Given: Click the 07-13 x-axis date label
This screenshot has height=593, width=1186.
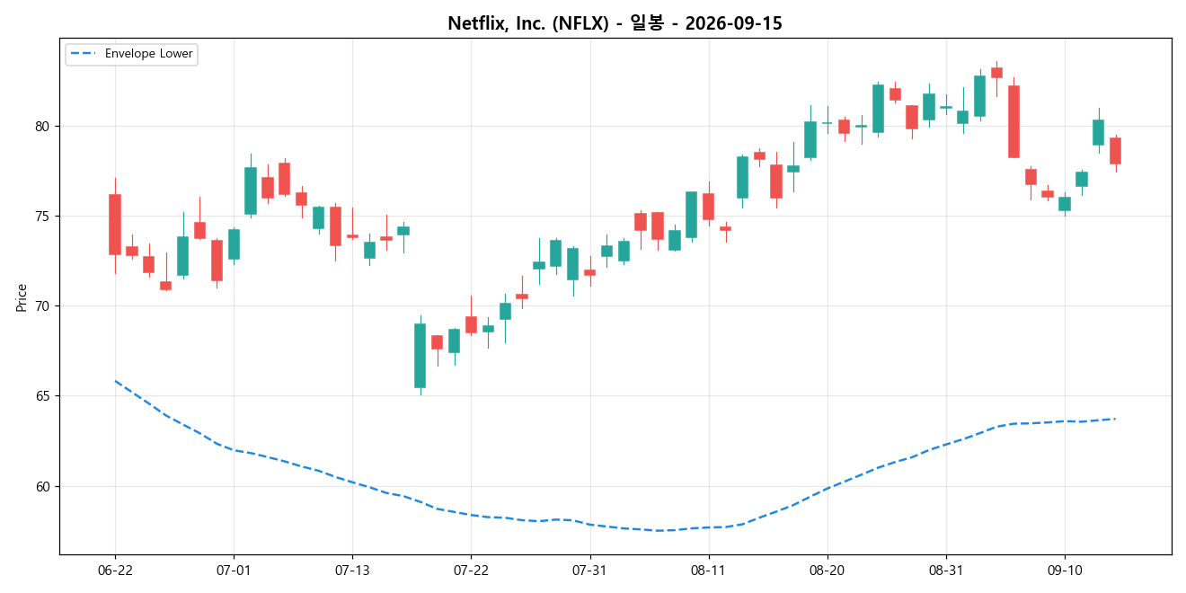Looking at the screenshot, I should (x=352, y=571).
